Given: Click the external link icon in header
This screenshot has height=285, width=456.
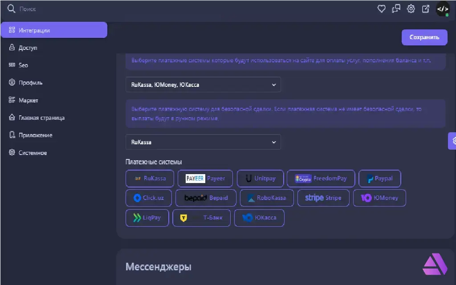Looking at the screenshot, I should click(426, 9).
